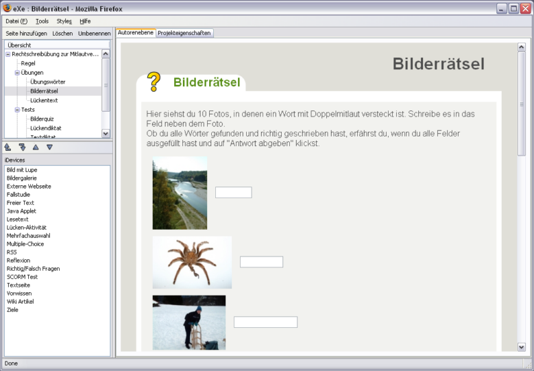This screenshot has height=371, width=534.
Task: Click Löschen to delete page
Action: coord(62,34)
